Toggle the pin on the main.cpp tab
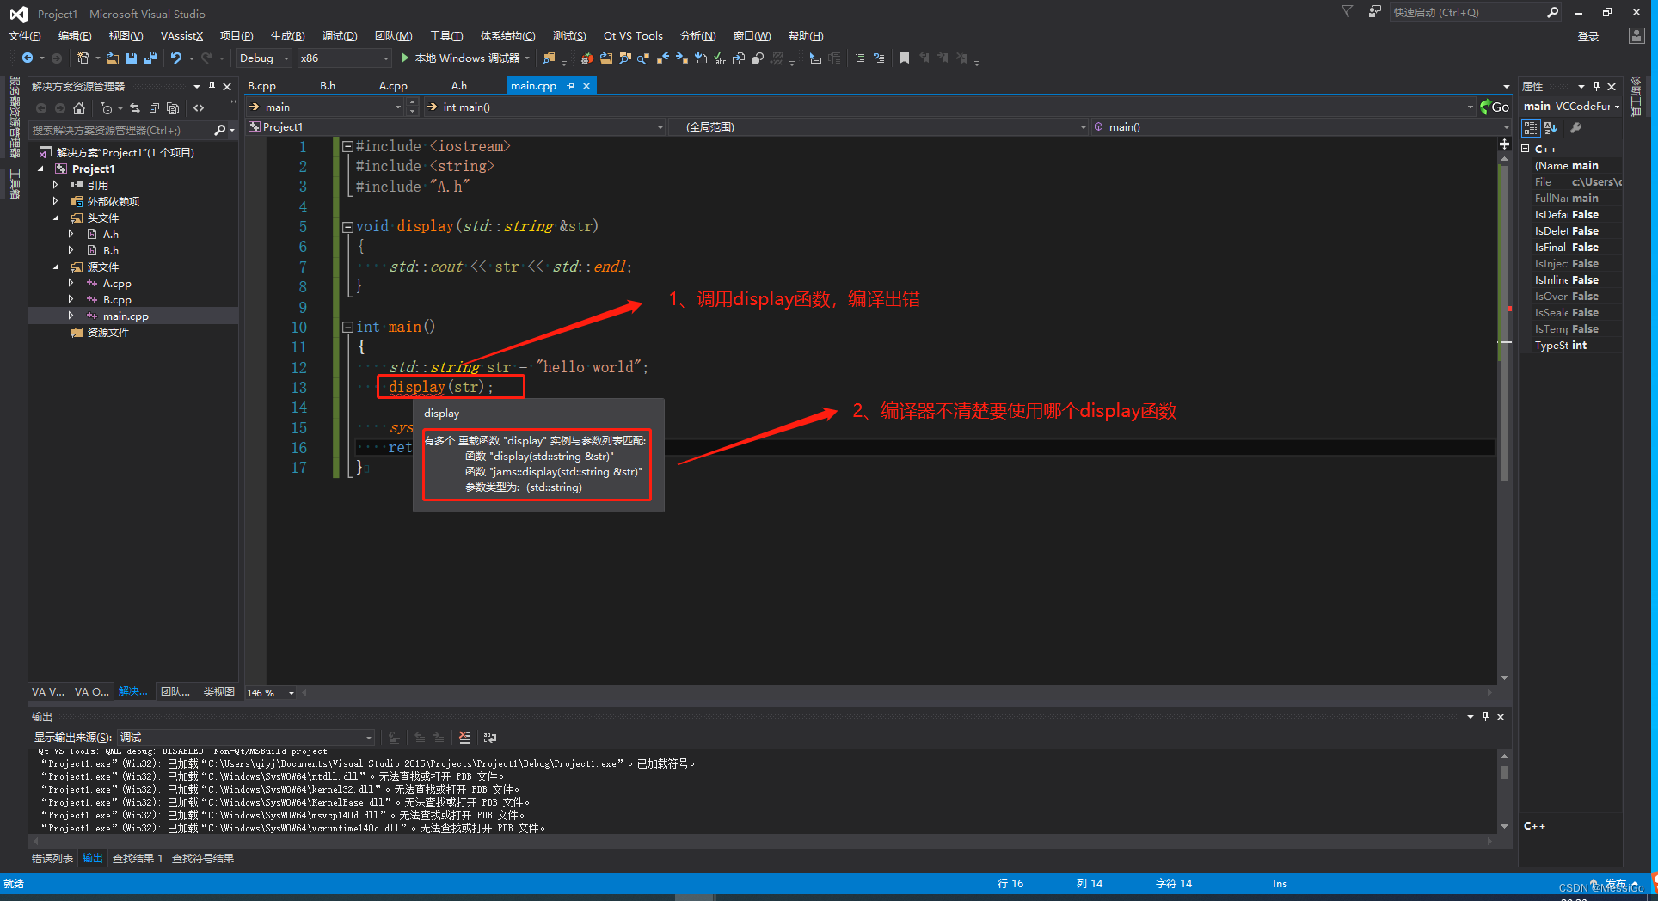The image size is (1658, 901). coord(570,86)
